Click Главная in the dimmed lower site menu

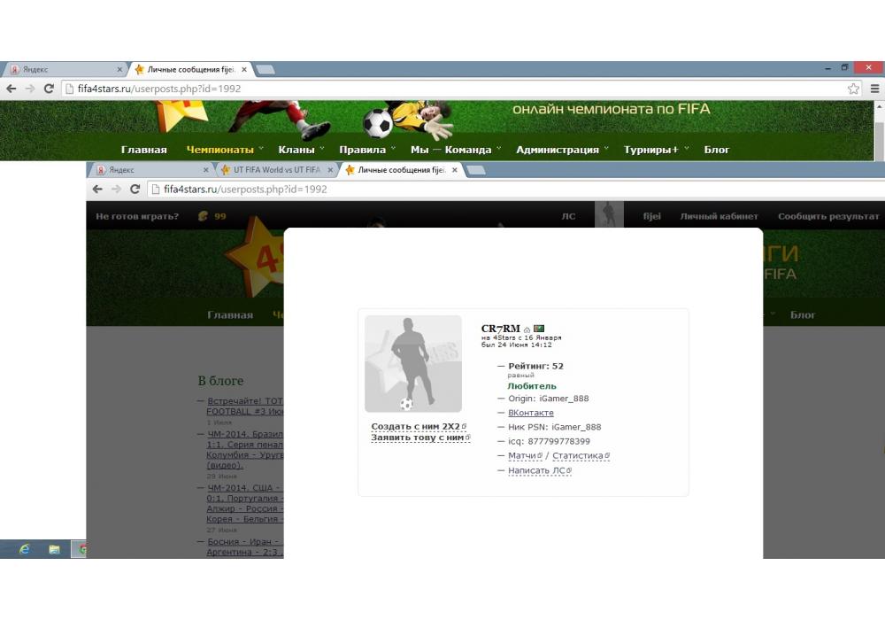coord(230,315)
